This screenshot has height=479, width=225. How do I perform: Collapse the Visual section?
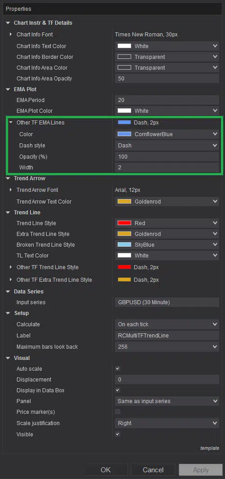pos(8,358)
